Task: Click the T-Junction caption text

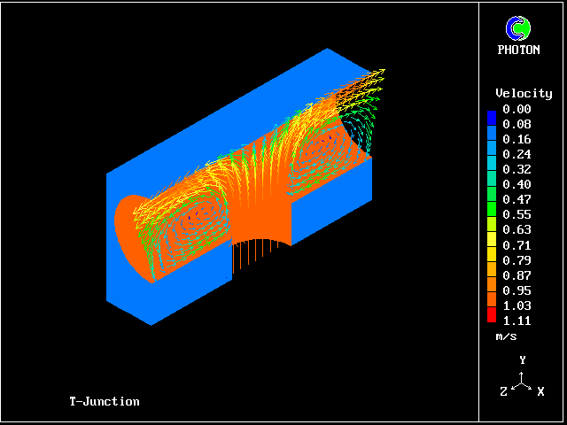Action: 105,401
